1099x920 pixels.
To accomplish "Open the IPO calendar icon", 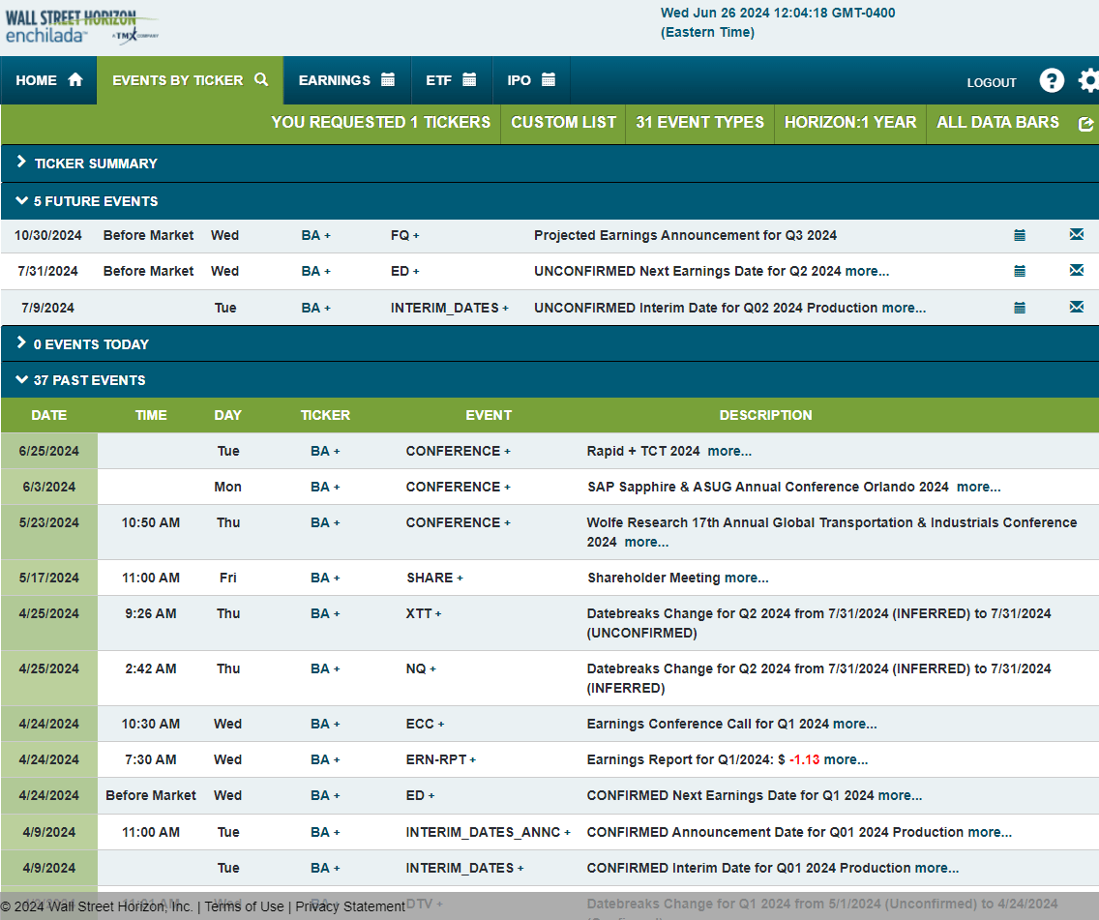I will coord(549,80).
